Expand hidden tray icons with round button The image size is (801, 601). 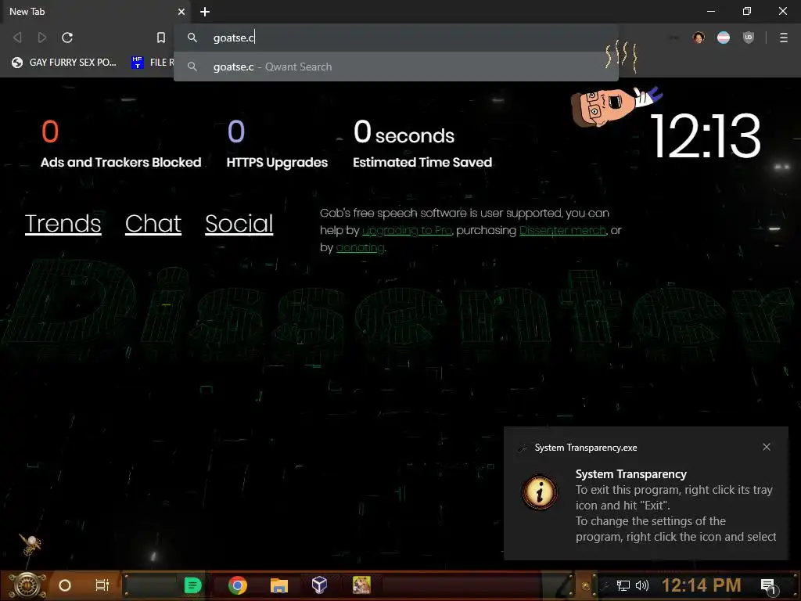pos(586,586)
